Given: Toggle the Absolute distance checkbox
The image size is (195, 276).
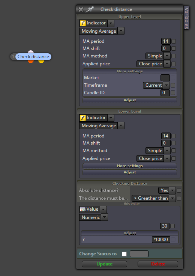Looking at the screenshot, I should click(x=179, y=190).
